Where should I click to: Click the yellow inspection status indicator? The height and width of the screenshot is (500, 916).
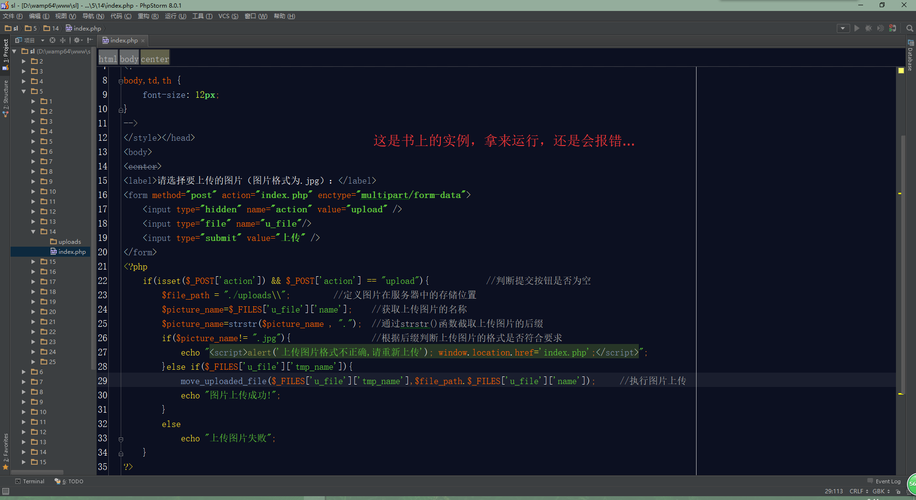click(901, 71)
